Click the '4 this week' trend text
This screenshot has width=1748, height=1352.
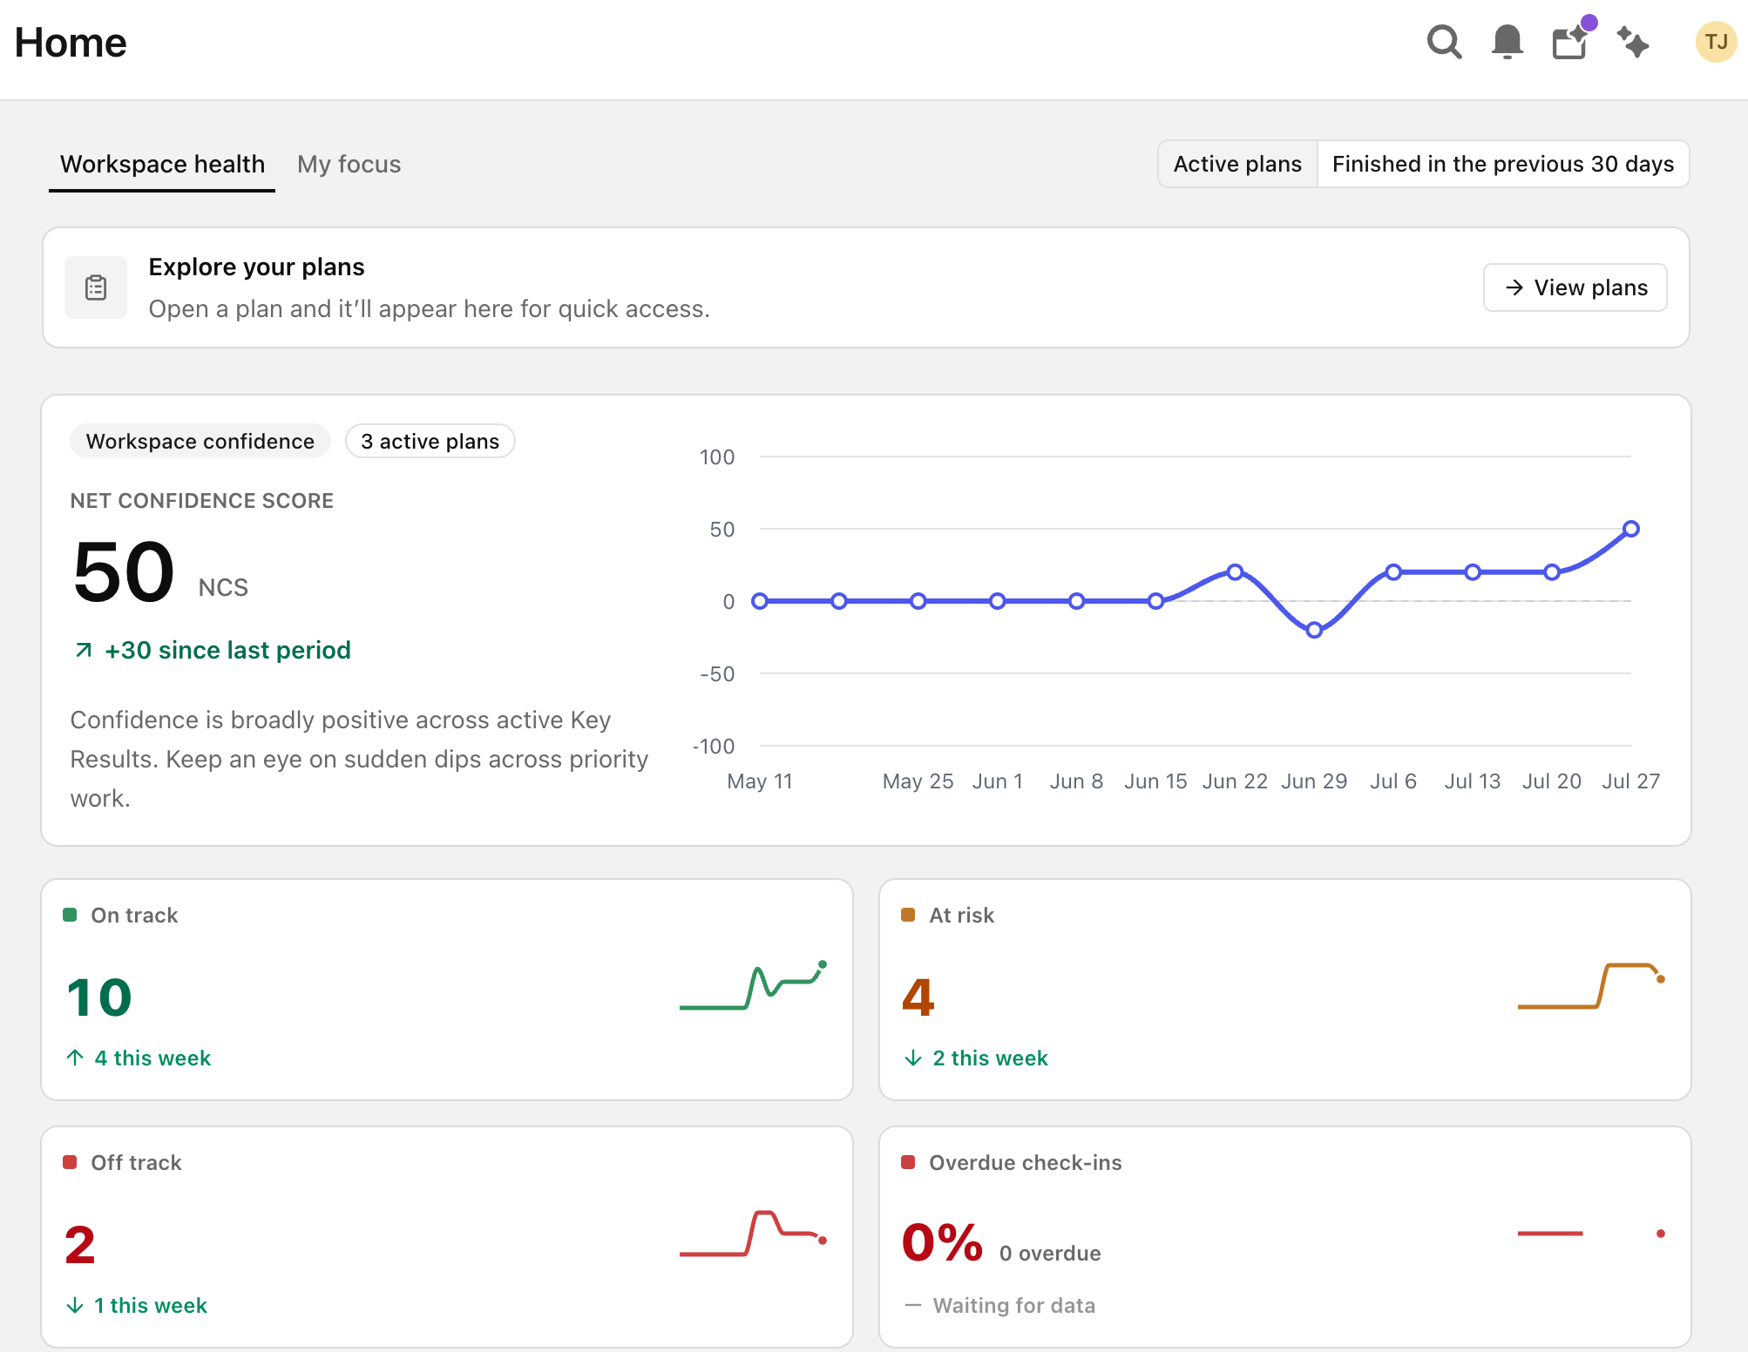tap(152, 1058)
